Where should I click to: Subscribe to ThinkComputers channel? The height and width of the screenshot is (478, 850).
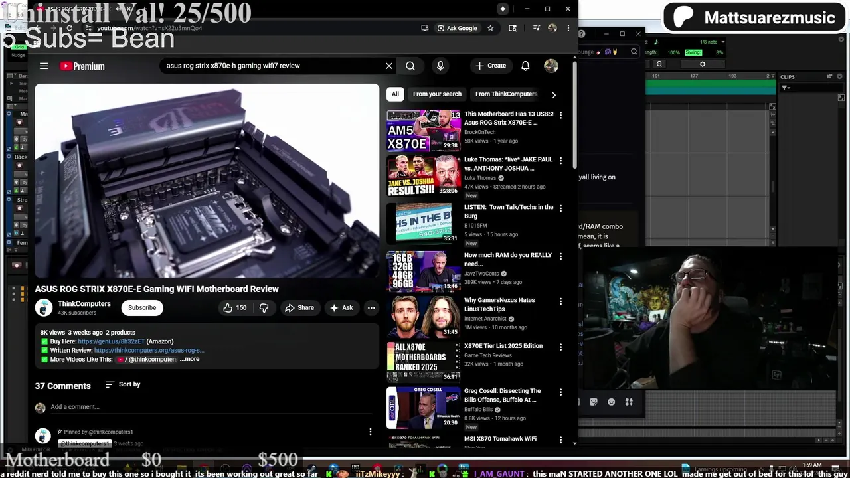coord(142,307)
